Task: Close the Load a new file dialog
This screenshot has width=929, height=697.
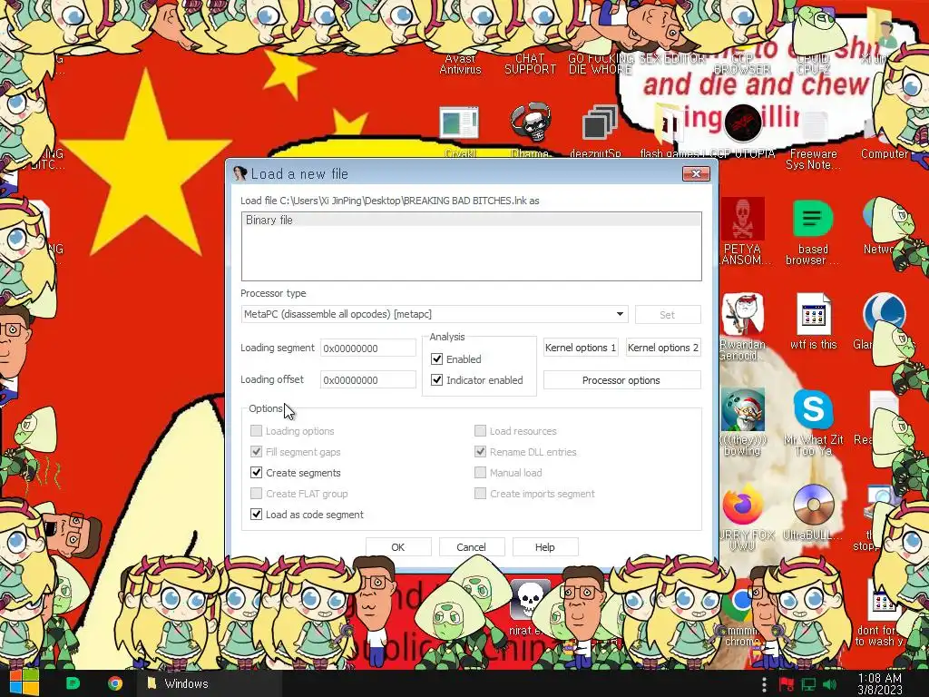Action: (x=696, y=173)
